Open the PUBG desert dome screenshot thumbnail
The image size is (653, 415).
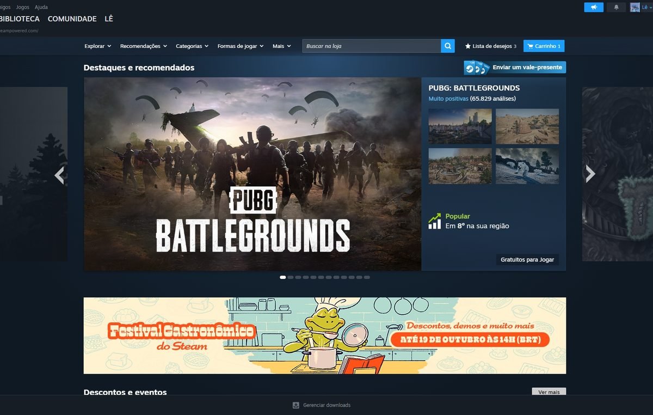(x=527, y=126)
